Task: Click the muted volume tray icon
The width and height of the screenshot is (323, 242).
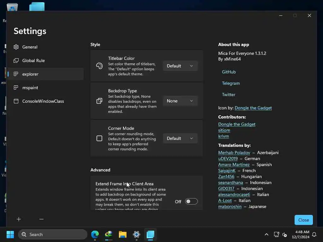Action: pos(285,234)
